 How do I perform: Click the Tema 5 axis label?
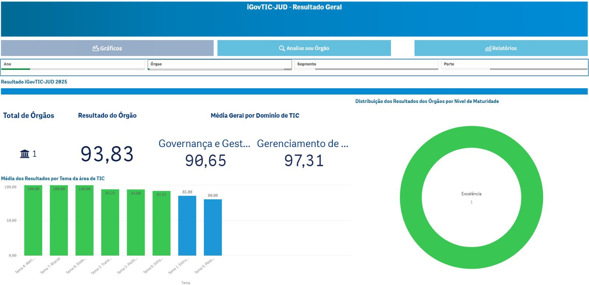pyautogui.click(x=204, y=266)
